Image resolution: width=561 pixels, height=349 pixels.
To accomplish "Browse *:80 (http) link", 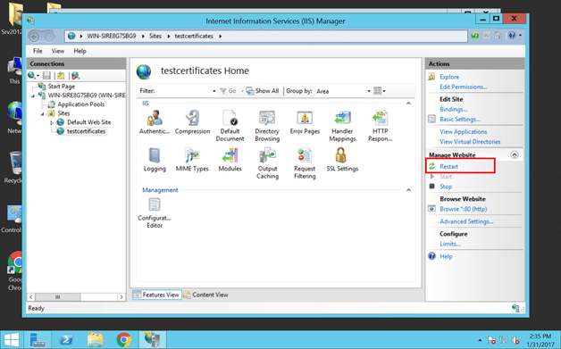I will coord(464,209).
